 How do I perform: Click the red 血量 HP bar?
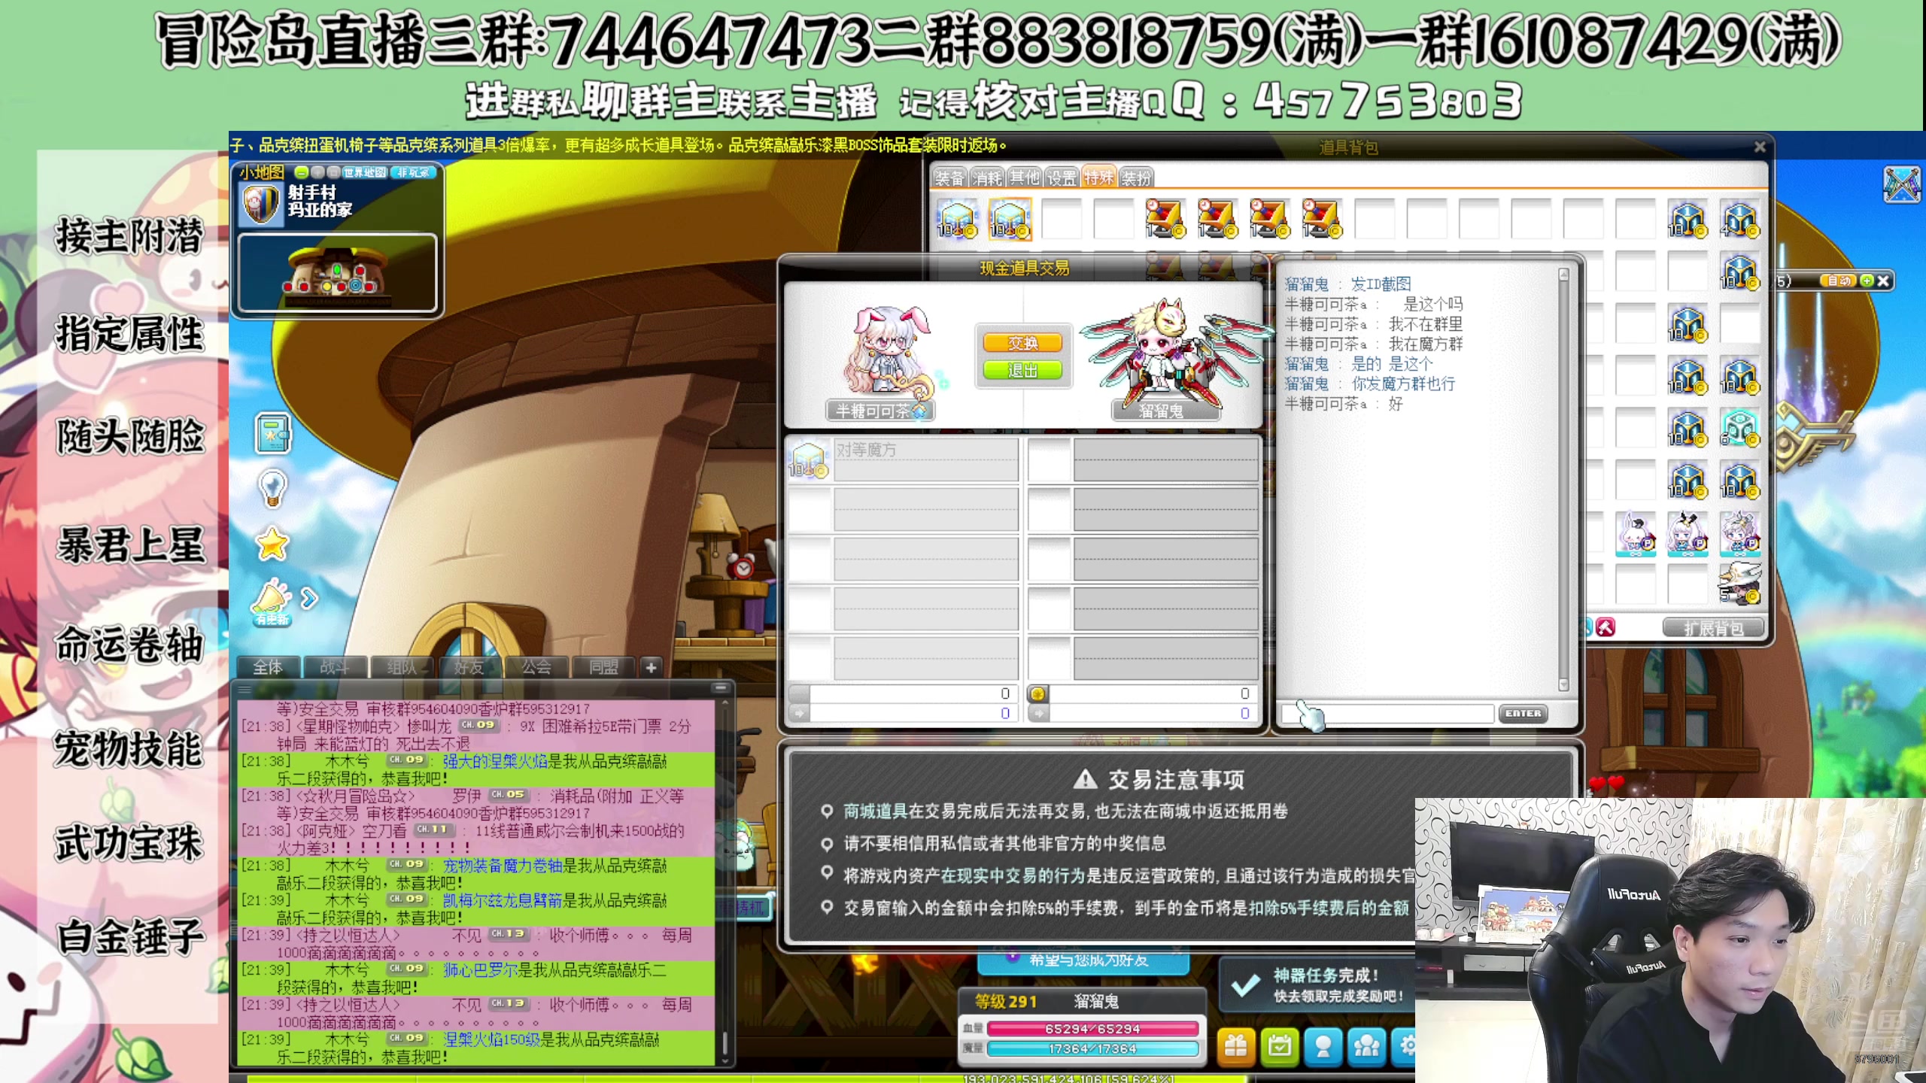point(1092,1028)
